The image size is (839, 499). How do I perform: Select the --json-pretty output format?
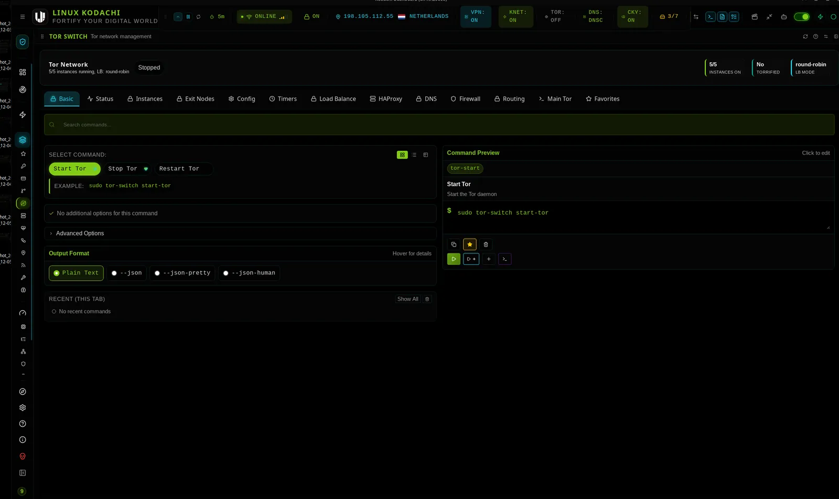(182, 273)
